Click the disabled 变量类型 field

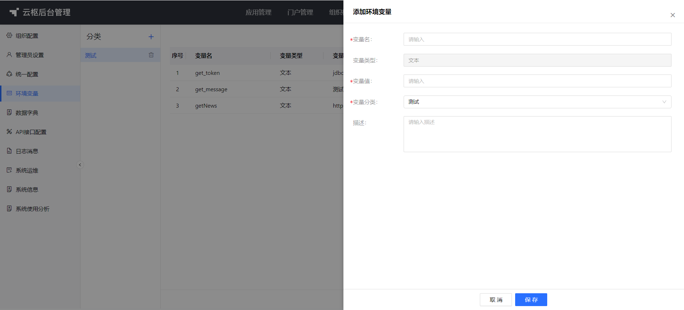537,60
